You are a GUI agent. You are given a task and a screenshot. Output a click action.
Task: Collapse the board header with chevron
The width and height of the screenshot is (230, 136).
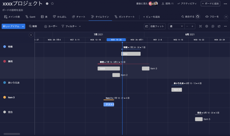pos(226,17)
